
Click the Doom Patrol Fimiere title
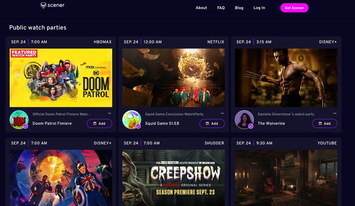[x=52, y=123]
